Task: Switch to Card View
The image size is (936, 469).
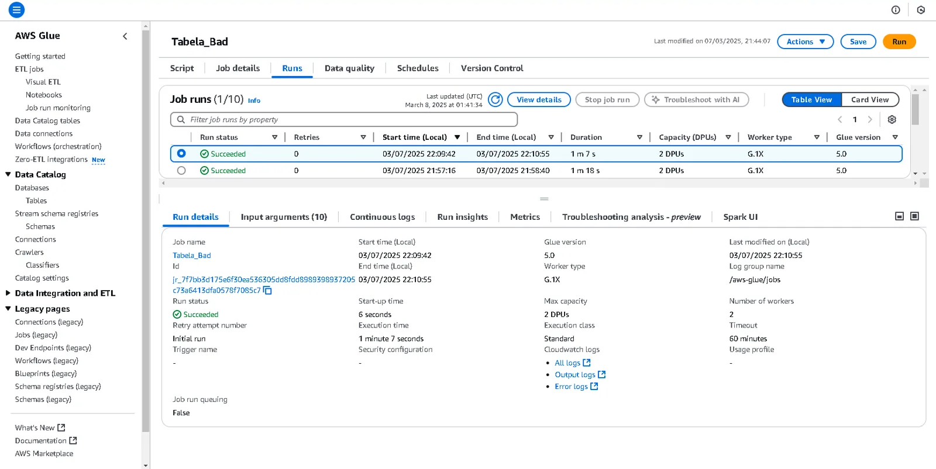Action: tap(870, 100)
